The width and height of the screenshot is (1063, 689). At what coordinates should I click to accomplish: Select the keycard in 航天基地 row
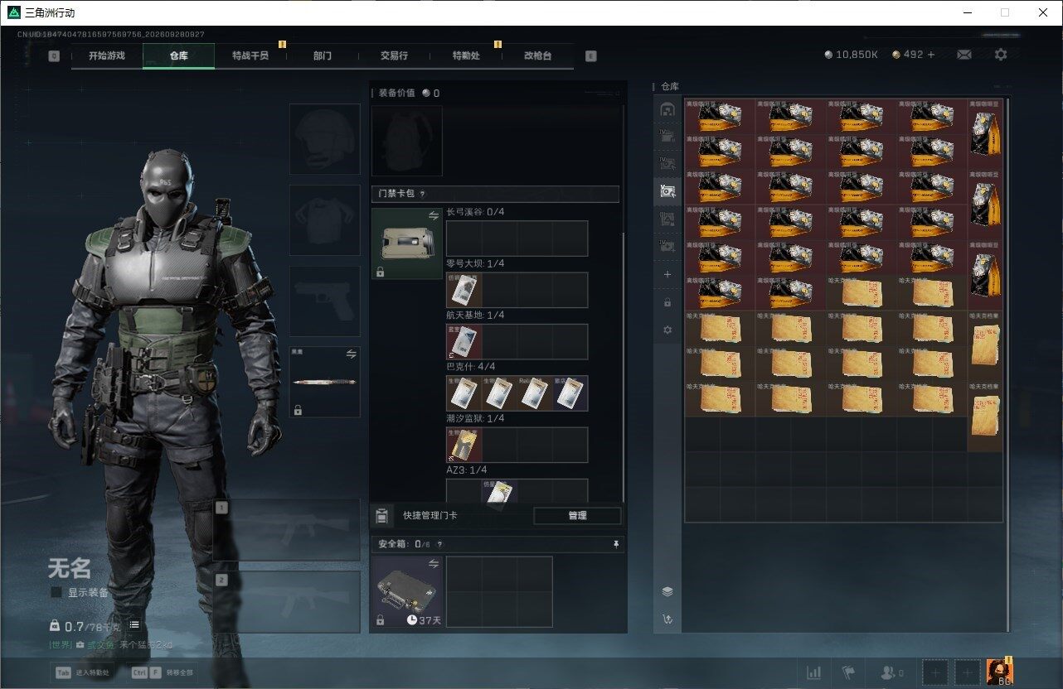point(464,341)
